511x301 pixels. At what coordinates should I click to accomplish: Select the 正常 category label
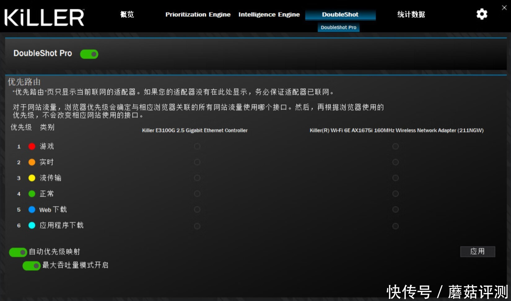pyautogui.click(x=47, y=194)
